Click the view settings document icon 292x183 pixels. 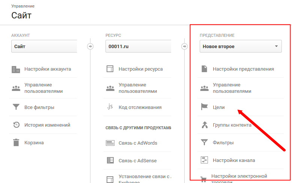pyautogui.click(x=204, y=69)
